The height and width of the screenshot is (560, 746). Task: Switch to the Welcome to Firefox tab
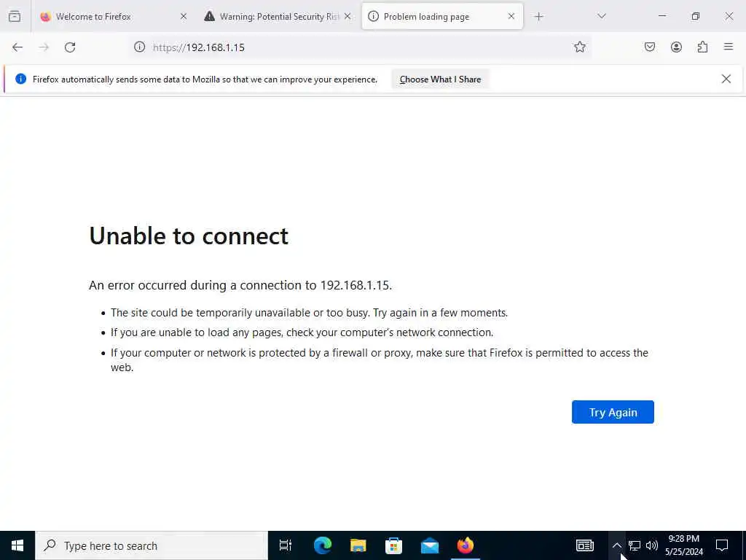coord(113,17)
